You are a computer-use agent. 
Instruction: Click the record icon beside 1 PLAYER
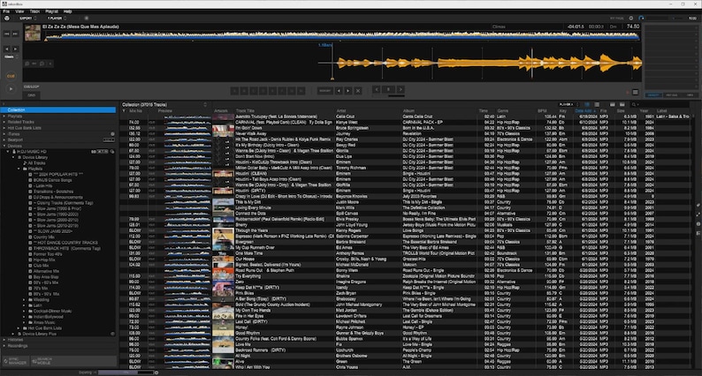point(87,19)
